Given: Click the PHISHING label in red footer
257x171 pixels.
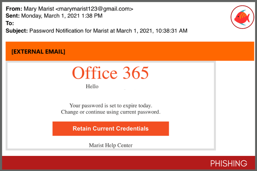Looking at the screenshot, I should coord(229,163).
